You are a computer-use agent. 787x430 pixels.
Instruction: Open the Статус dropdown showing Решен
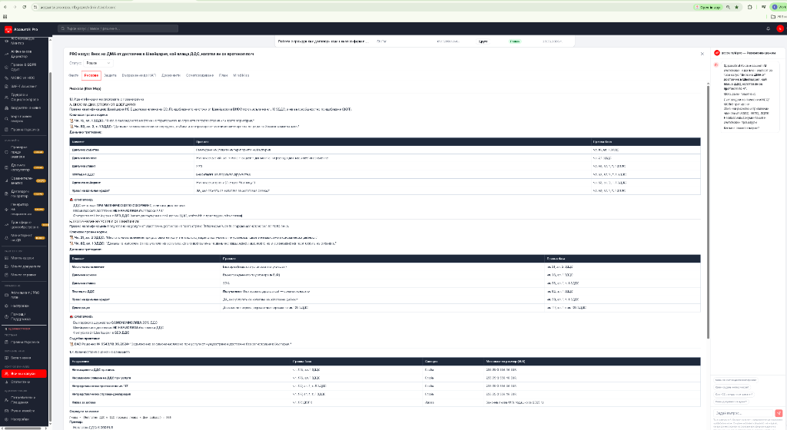point(98,63)
